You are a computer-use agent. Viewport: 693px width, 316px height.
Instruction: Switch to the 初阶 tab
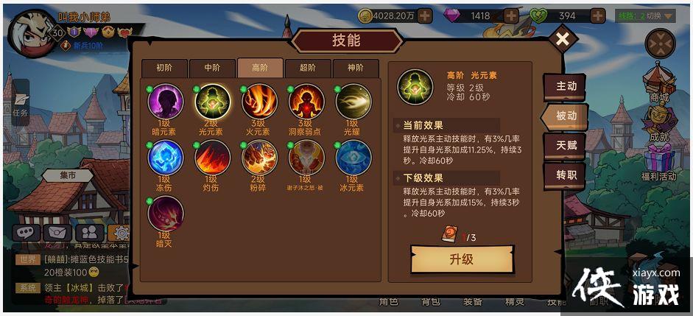click(164, 69)
